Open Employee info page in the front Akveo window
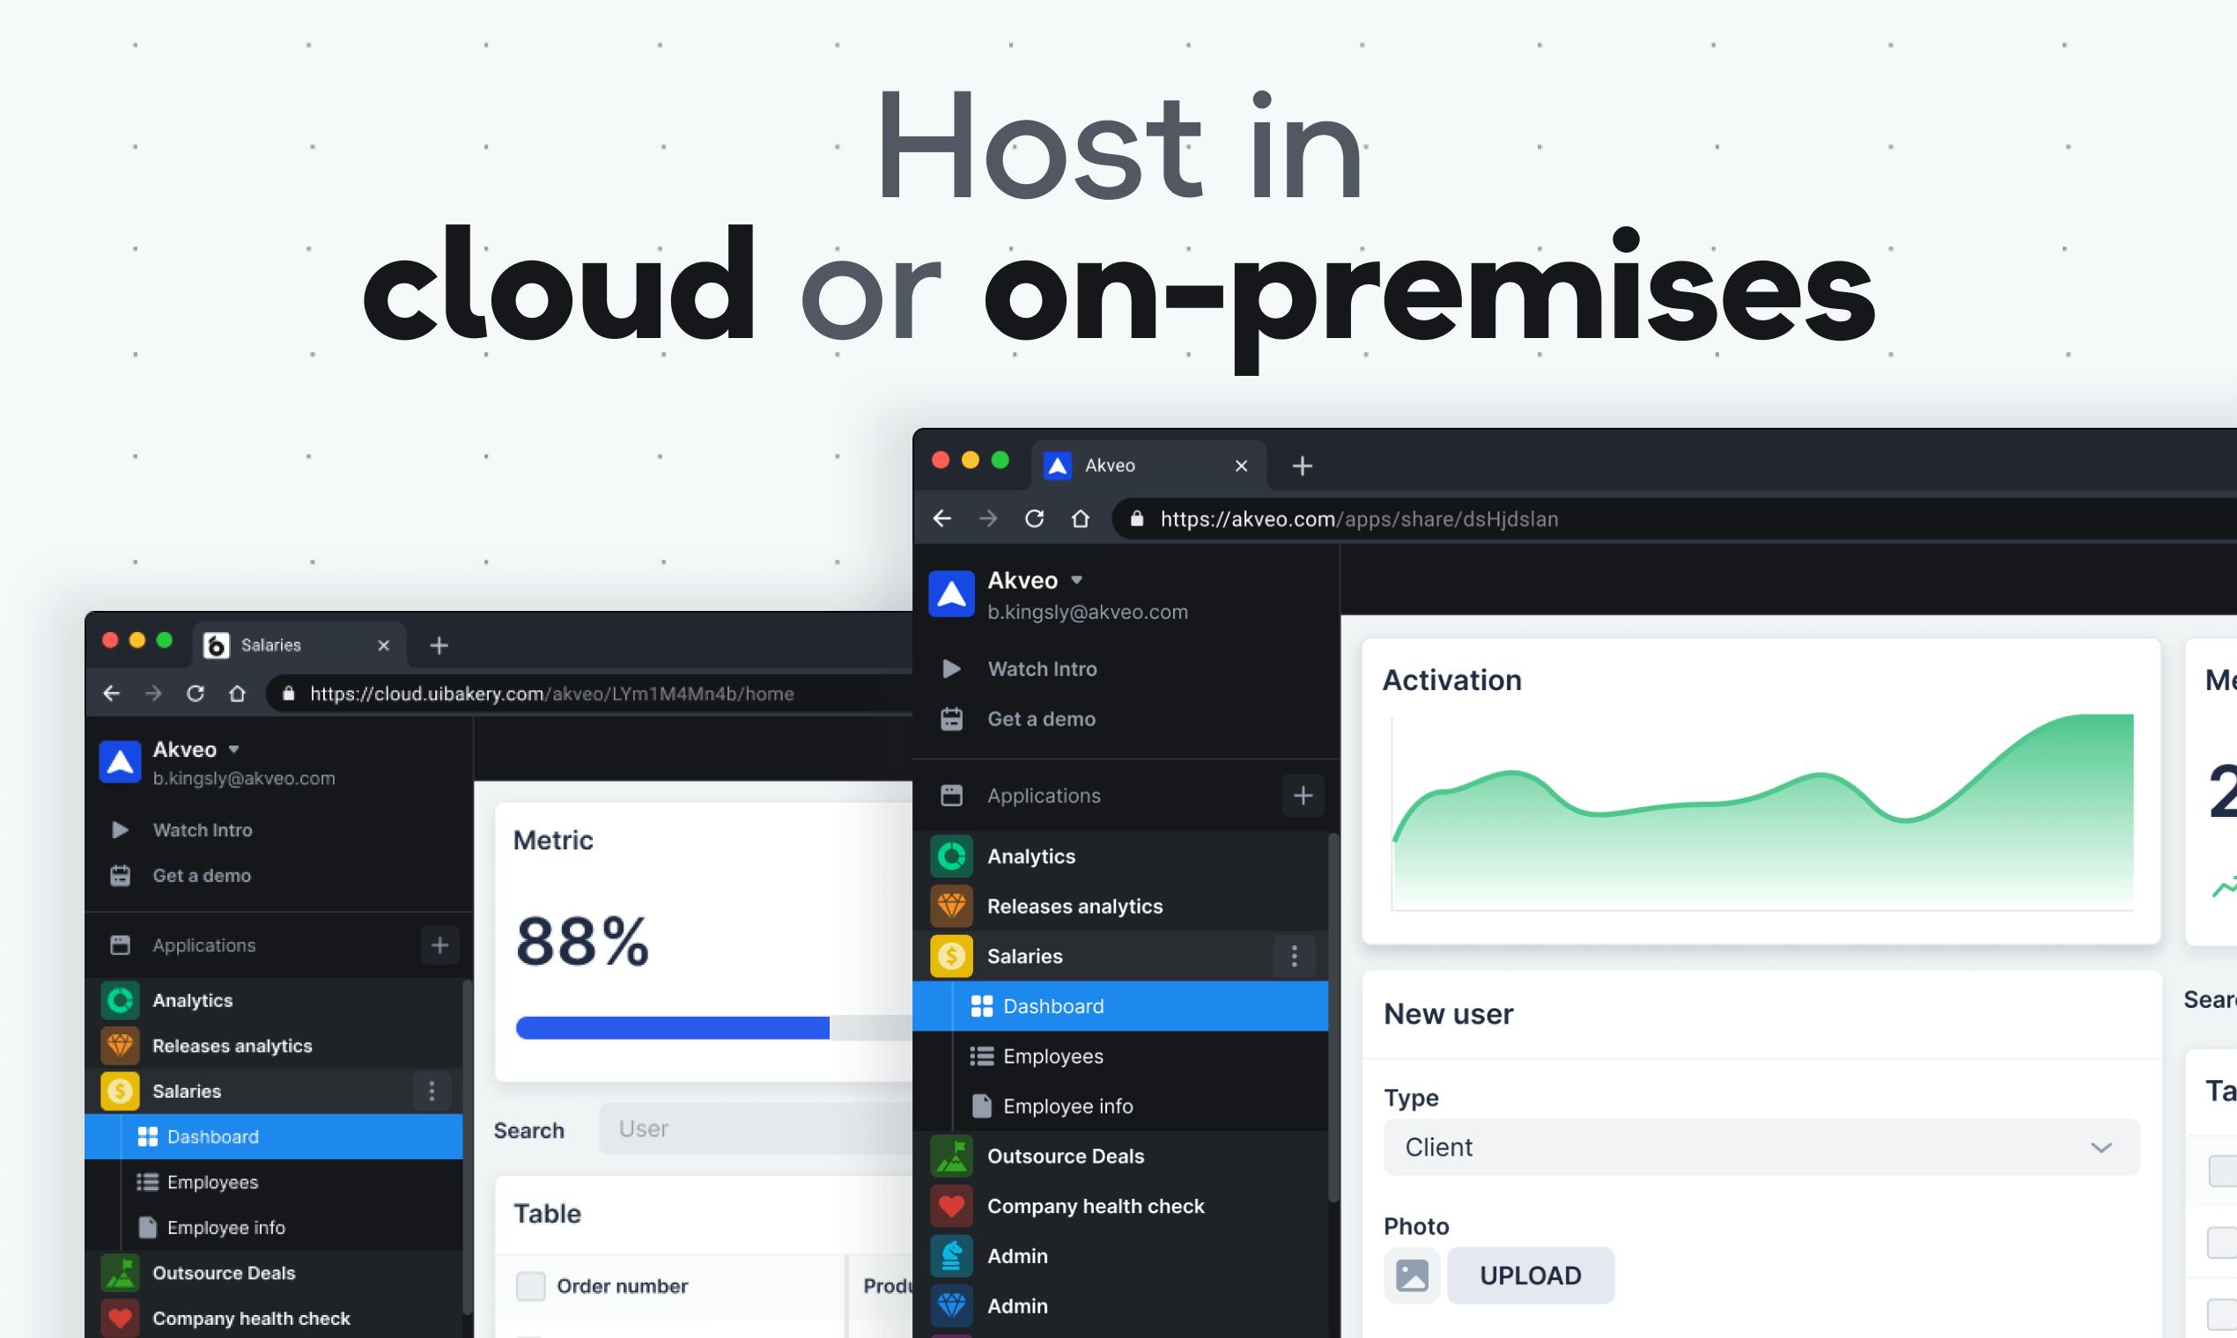Viewport: 2237px width, 1338px height. [x=1120, y=1106]
